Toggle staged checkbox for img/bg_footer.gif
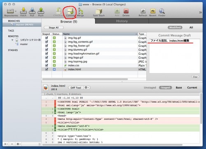This screenshot has height=149, width=206. point(47,46)
